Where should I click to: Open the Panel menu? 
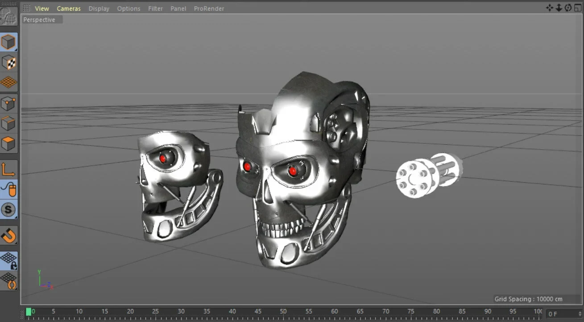click(178, 8)
